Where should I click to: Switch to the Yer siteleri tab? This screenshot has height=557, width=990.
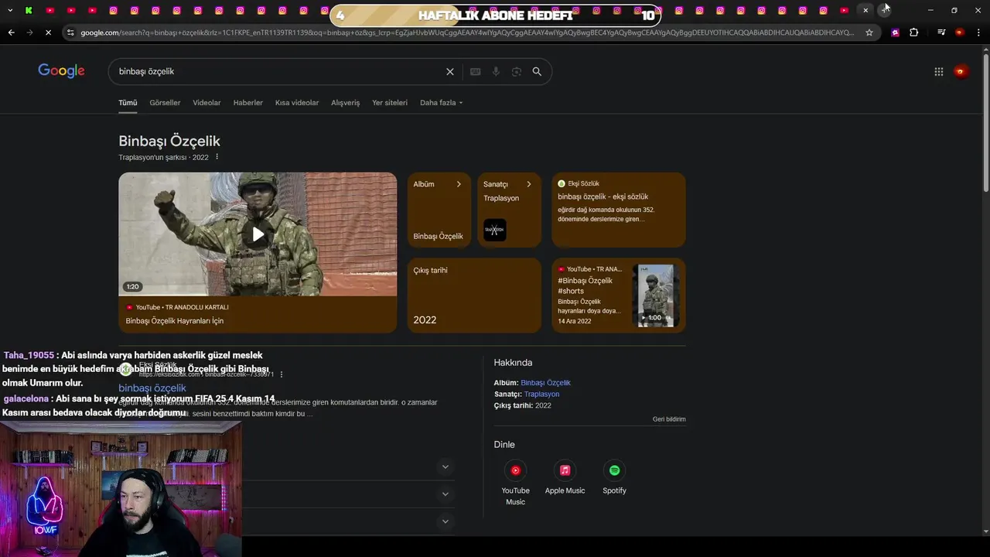[390, 103]
